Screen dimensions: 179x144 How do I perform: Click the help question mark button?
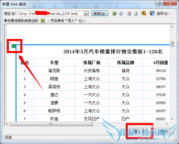[159, 3]
